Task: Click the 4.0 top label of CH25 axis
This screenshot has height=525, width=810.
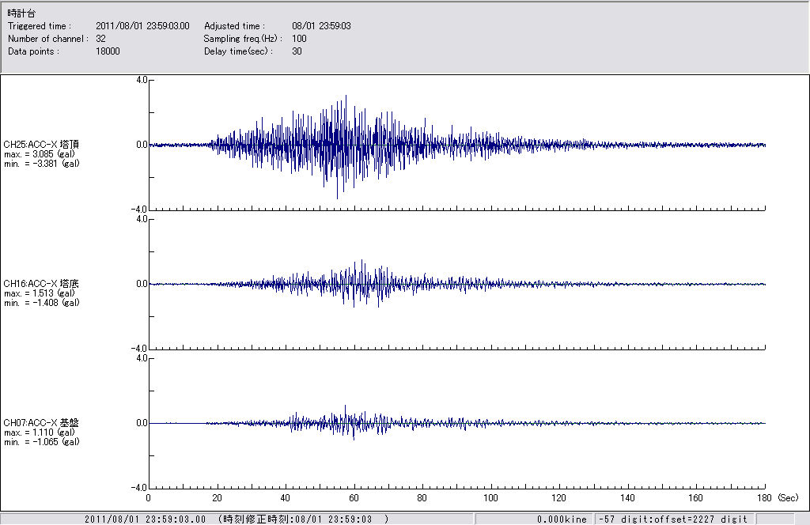Action: 141,80
